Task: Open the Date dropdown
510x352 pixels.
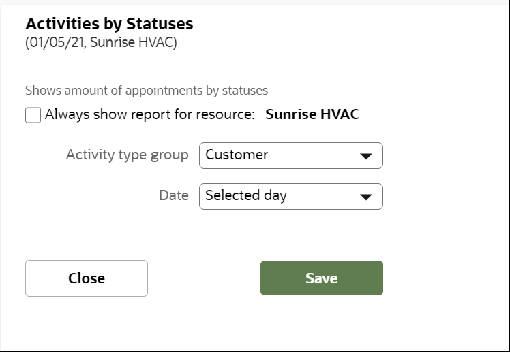Action: pyautogui.click(x=290, y=196)
